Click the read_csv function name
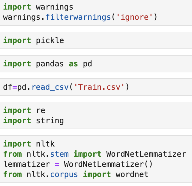The image size is (192, 186). pyautogui.click(x=50, y=87)
